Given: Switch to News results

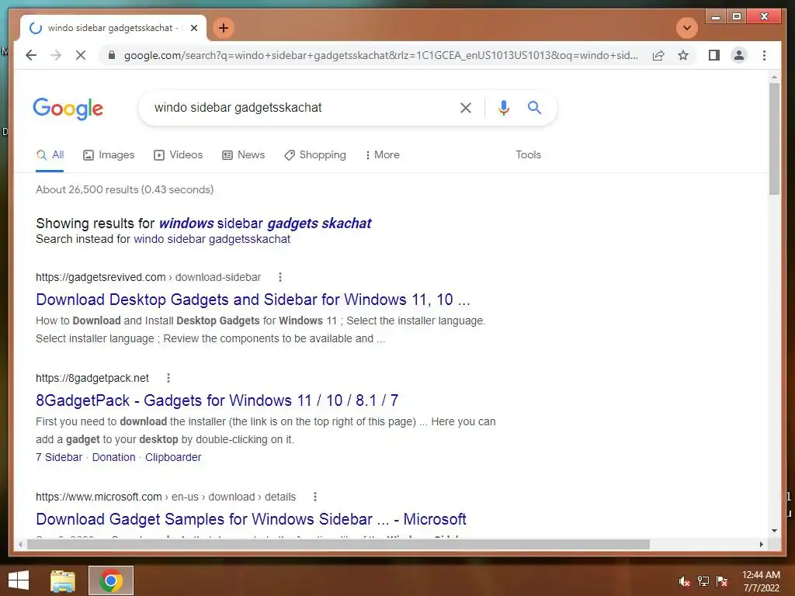Looking at the screenshot, I should pos(243,155).
